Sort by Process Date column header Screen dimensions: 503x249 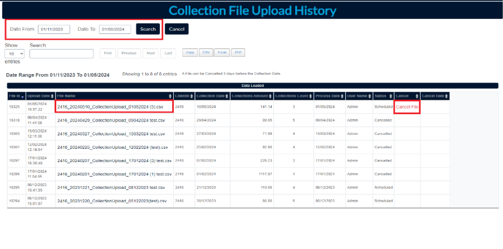(x=329, y=96)
